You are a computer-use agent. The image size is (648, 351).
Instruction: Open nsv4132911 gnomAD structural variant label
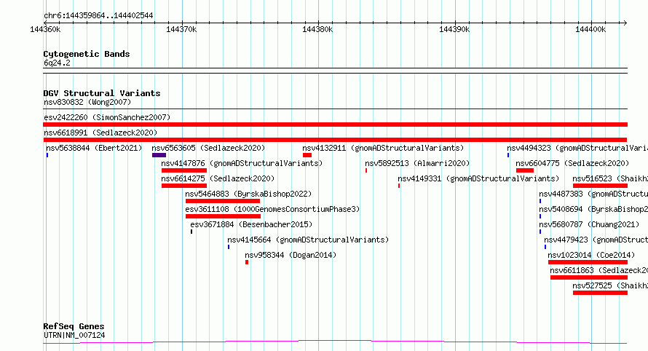point(383,148)
